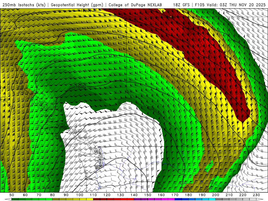Click the 10380 height contour label
This screenshot has width=268, height=201.
81,87
